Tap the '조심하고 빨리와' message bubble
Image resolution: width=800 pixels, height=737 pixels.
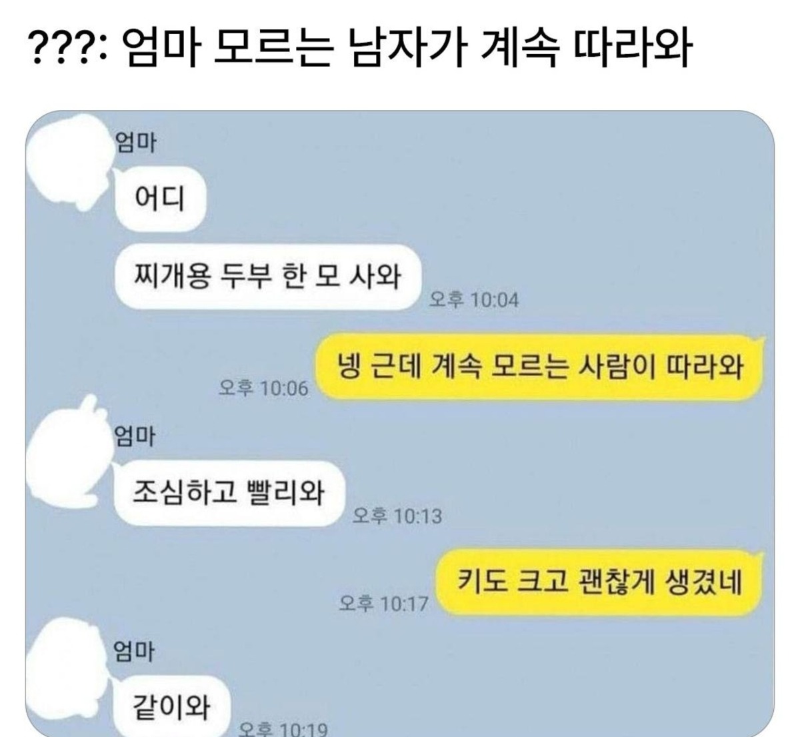[229, 494]
